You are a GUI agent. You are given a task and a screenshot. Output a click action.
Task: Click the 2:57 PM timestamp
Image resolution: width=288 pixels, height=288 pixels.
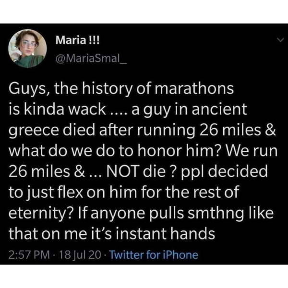pos(29,255)
